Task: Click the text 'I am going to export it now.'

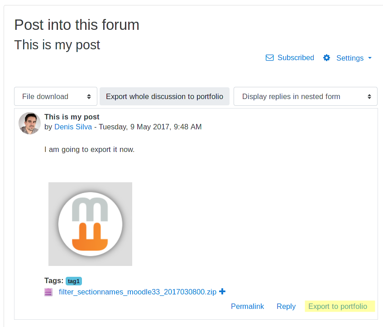Action: (89, 149)
